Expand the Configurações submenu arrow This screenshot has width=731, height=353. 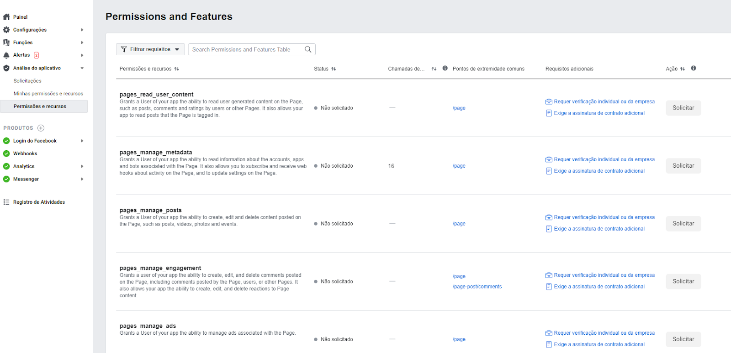(x=82, y=30)
